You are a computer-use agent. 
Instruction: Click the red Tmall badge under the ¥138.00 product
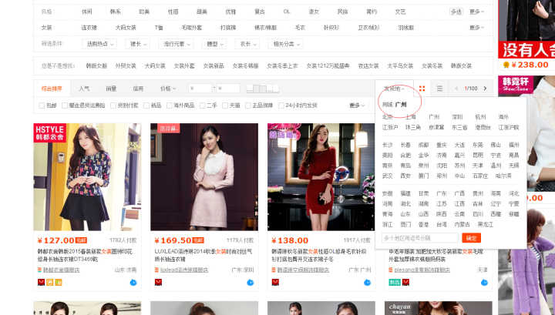[275, 283]
